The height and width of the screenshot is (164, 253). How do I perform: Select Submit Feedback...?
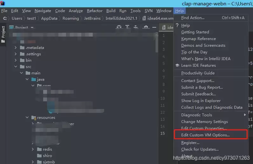[x=211, y=94]
